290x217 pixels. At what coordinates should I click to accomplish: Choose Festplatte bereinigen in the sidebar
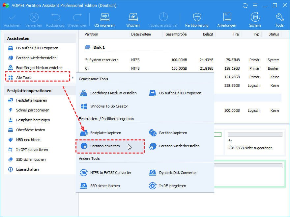tap(33, 120)
